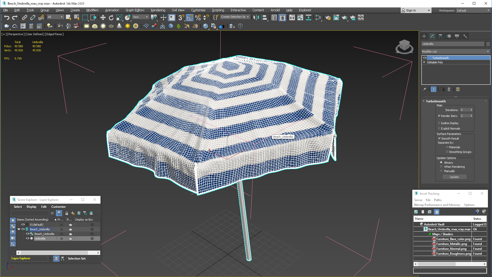492x277 pixels.
Task: Activate the Select and Rotate tool
Action: (111, 17)
